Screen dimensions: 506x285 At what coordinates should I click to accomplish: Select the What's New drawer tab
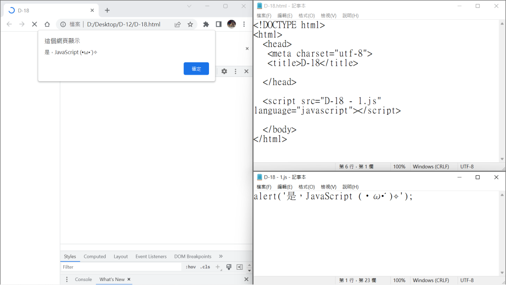click(x=112, y=279)
